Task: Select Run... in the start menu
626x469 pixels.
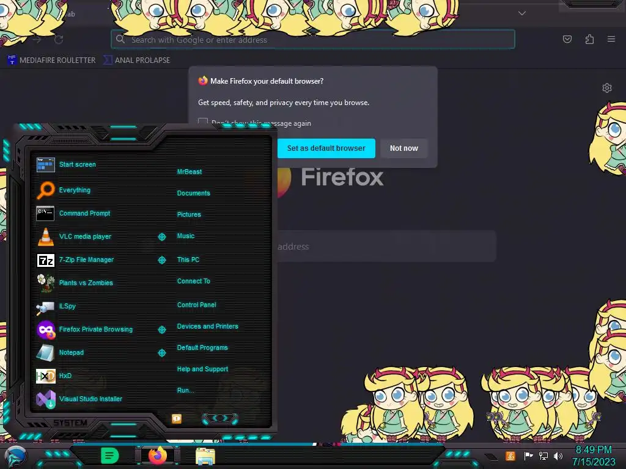Action: [185, 390]
